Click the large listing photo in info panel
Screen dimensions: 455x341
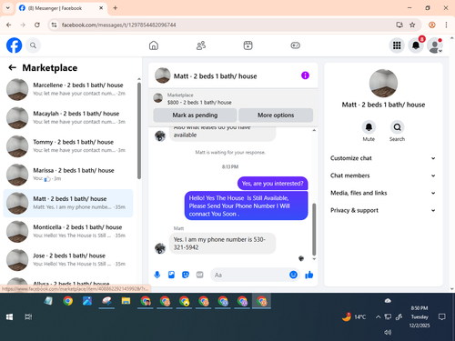383,84
